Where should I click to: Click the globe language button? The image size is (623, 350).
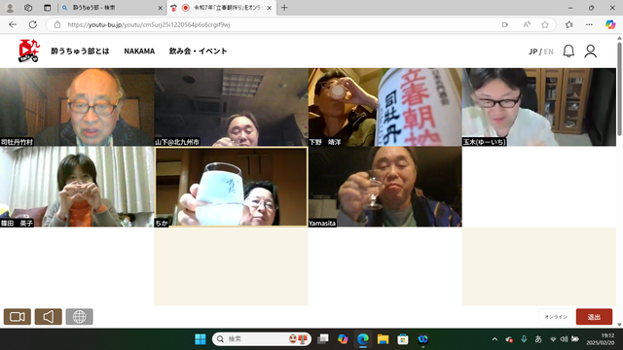80,317
